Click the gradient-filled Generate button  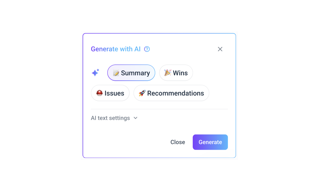(x=210, y=142)
